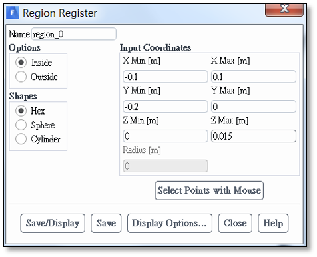Select the Outside option
This screenshot has height=257, width=317.
[21, 77]
